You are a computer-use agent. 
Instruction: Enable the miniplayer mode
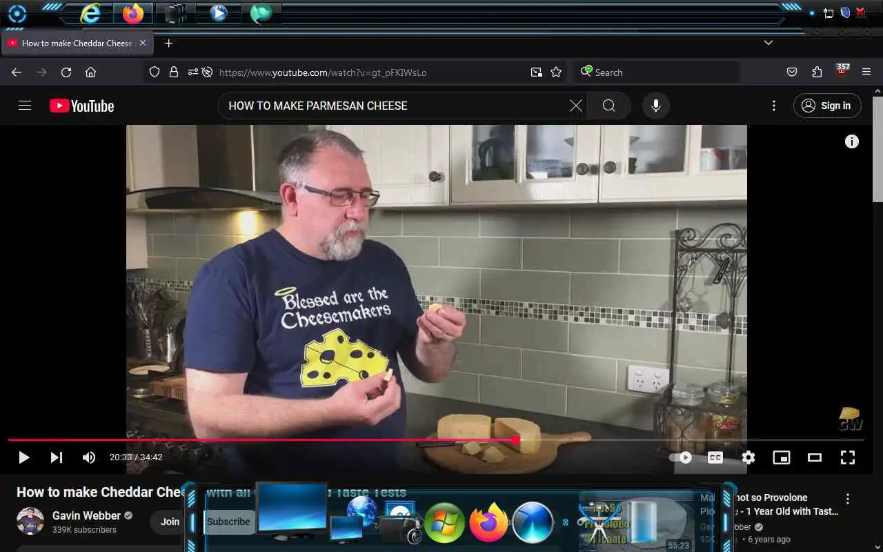(x=782, y=457)
